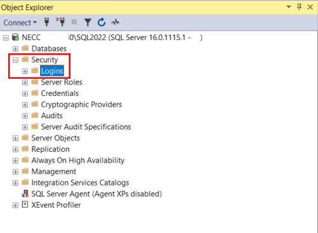Click the gray Stop square icon

[x=74, y=22]
